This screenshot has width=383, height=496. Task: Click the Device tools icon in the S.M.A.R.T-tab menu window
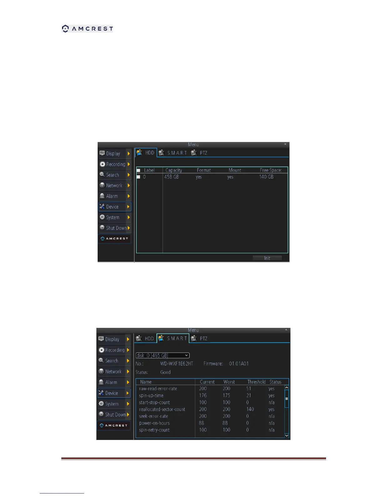101,393
